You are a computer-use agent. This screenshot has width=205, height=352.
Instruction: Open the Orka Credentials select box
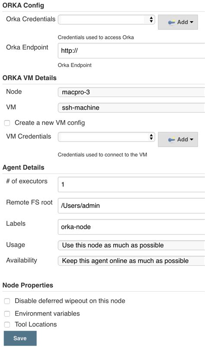click(106, 20)
